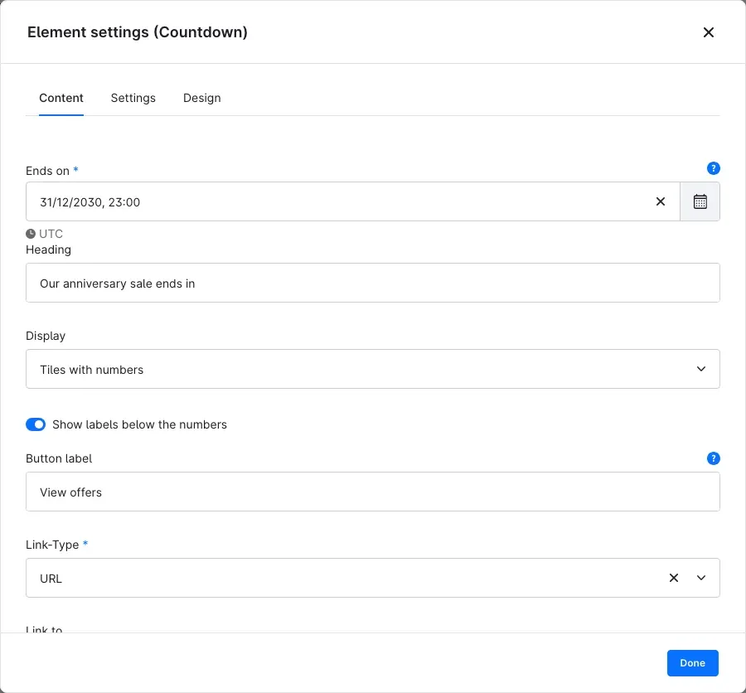Focus the Heading text field
The width and height of the screenshot is (746, 693).
(x=372, y=283)
